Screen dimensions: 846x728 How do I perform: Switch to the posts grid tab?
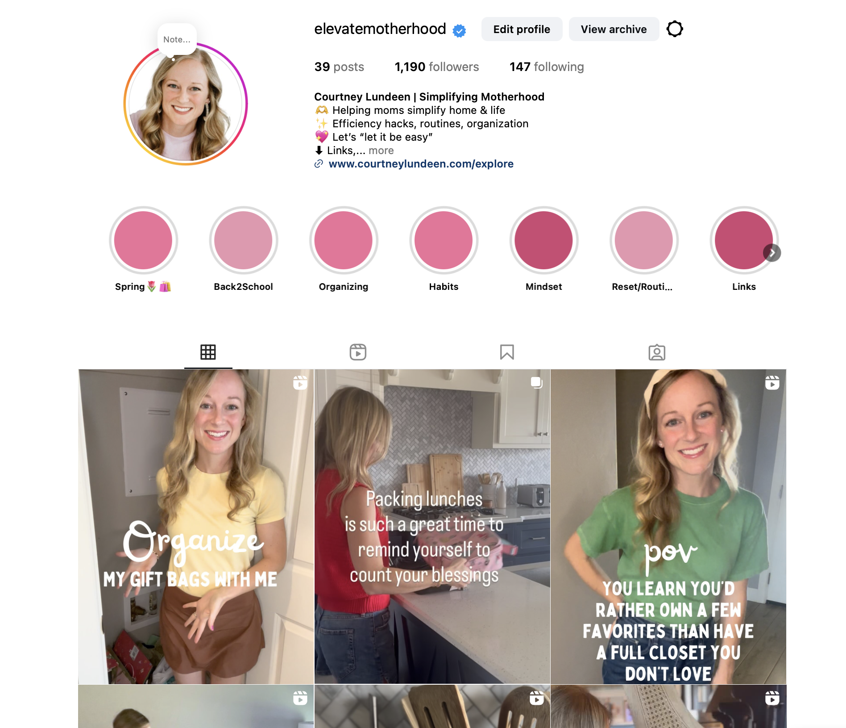point(208,352)
